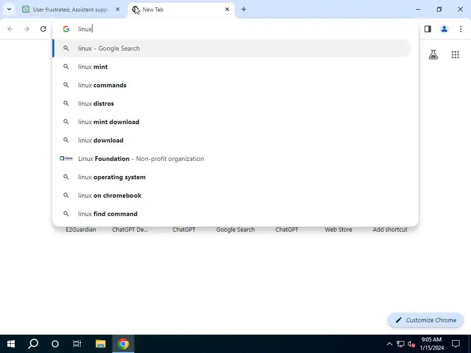The image size is (471, 353).
Task: Open the Web Store shortcut
Action: pos(338,230)
